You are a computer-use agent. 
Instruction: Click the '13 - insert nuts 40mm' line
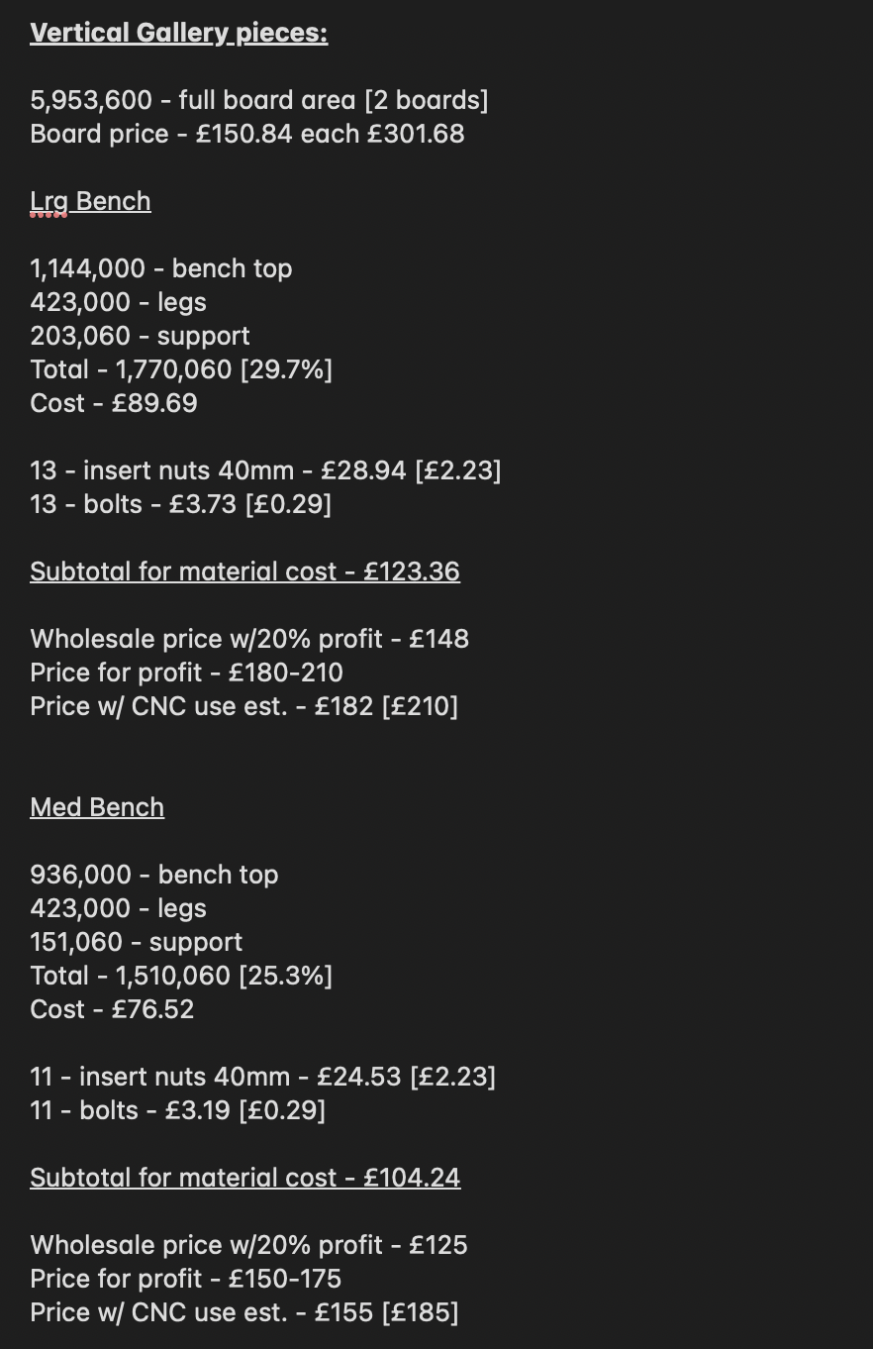[x=266, y=471]
